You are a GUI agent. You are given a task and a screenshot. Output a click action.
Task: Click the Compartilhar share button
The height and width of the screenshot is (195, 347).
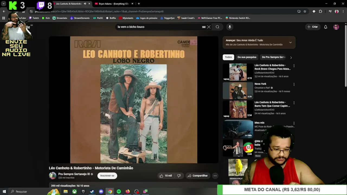[x=198, y=176]
